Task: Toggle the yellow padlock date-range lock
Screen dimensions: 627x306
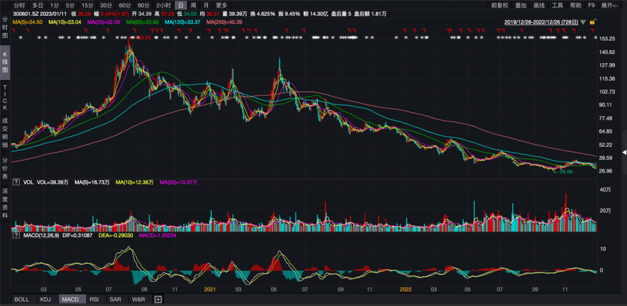Action: coord(592,22)
